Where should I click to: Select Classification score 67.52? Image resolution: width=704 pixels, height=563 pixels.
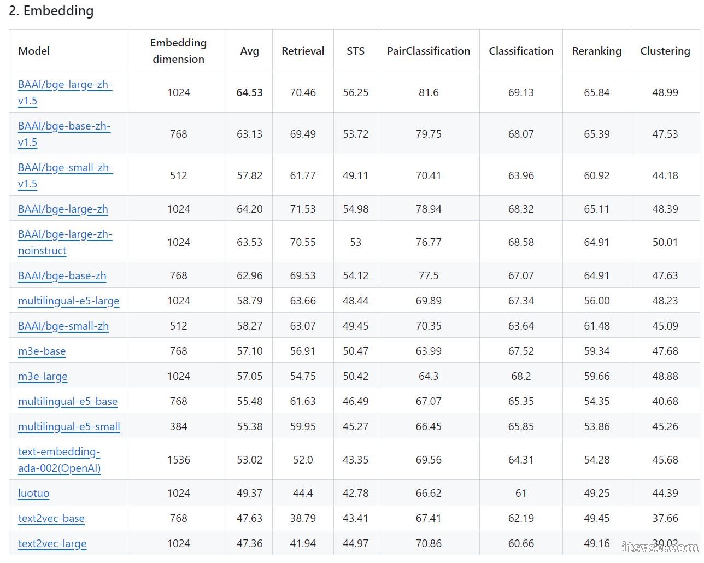point(521,351)
